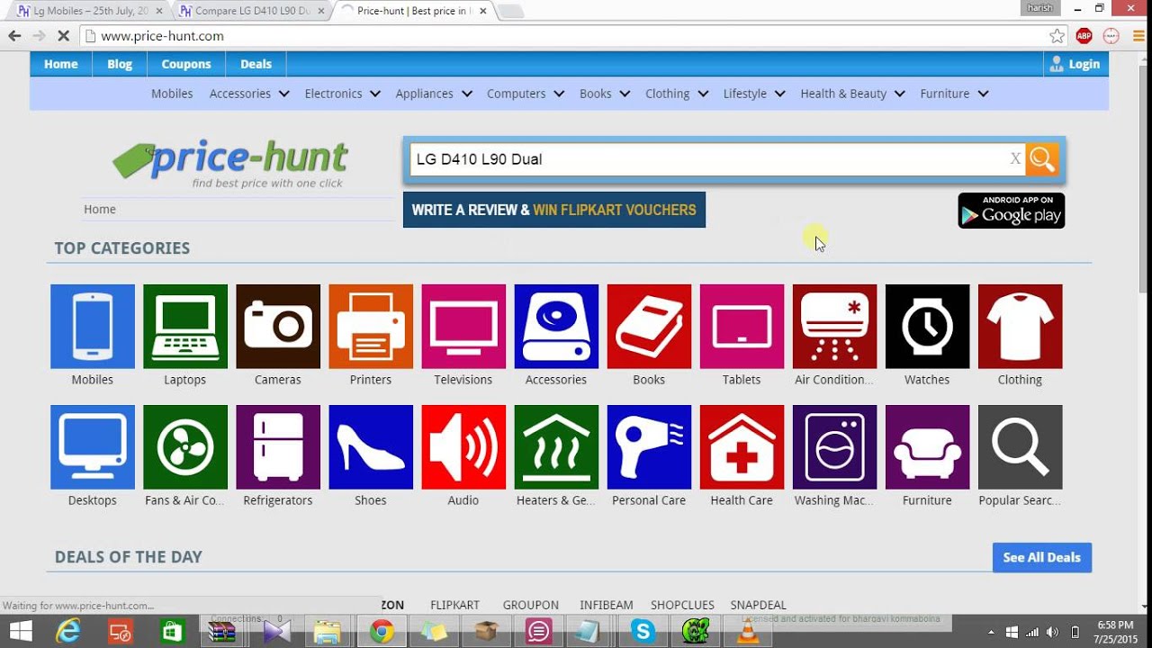Click the See All Deals button
Image resolution: width=1152 pixels, height=648 pixels.
coord(1042,557)
